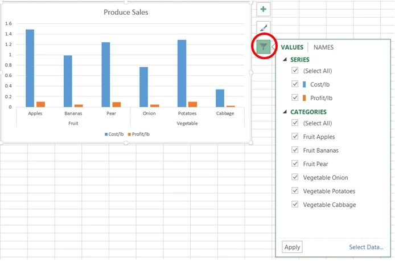
Task: Uncheck Vegetable Onion category
Action: click(x=295, y=178)
